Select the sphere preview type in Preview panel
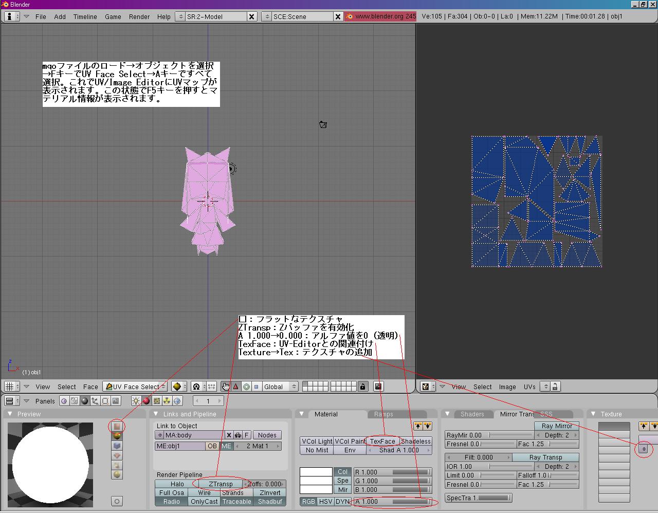This screenshot has height=513, width=658. pos(117,436)
